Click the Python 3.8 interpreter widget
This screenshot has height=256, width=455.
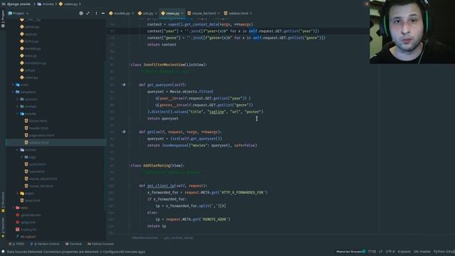444,252
